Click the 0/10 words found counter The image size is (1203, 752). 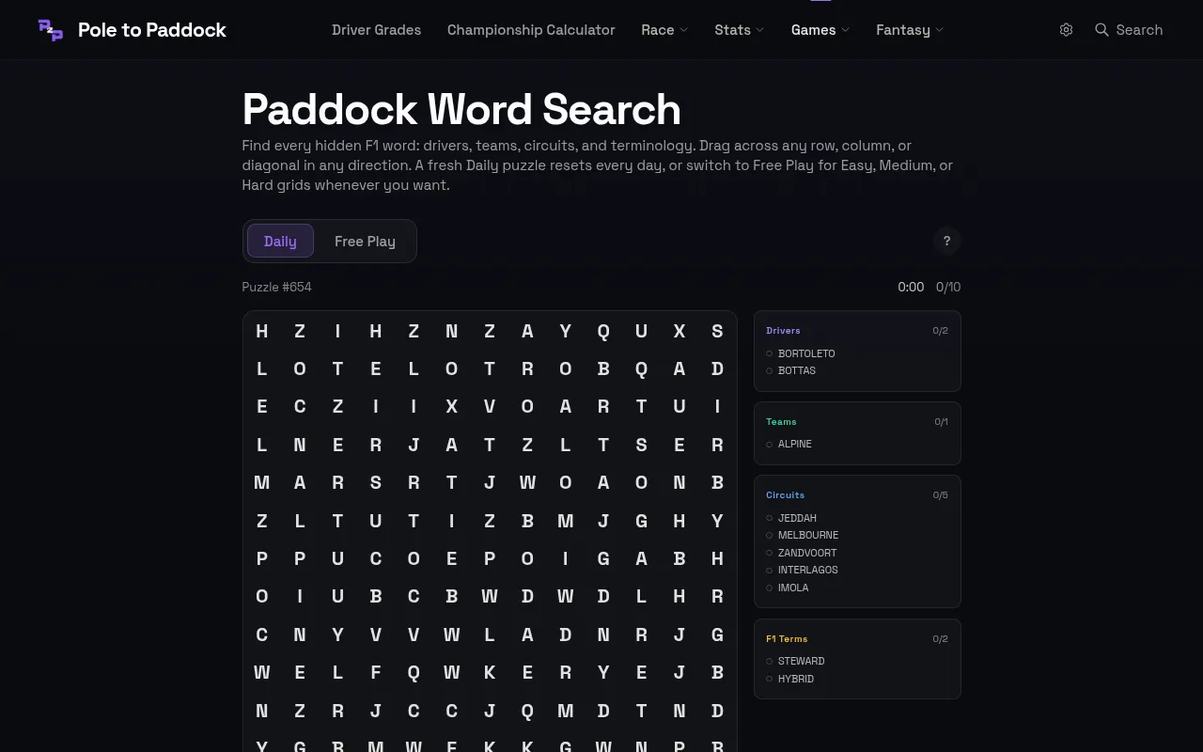coord(948,287)
